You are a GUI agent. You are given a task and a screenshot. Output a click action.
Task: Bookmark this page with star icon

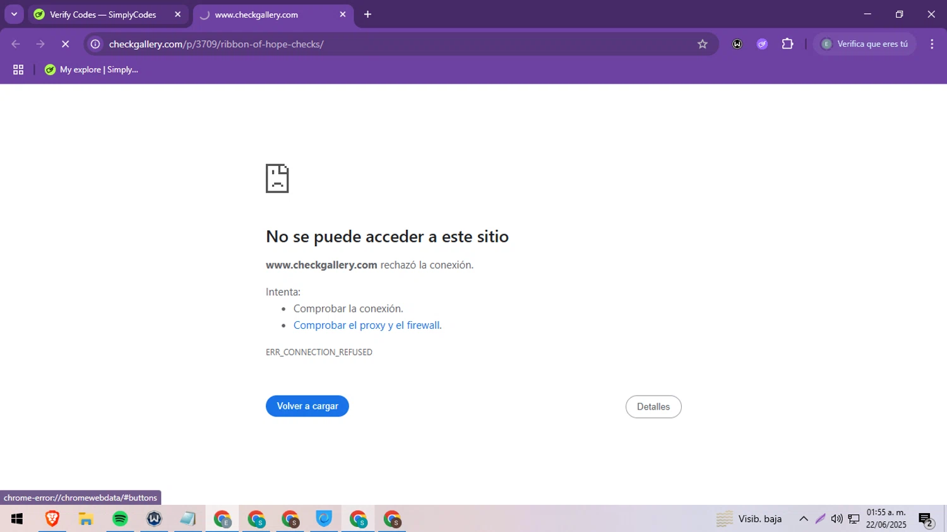click(x=703, y=44)
